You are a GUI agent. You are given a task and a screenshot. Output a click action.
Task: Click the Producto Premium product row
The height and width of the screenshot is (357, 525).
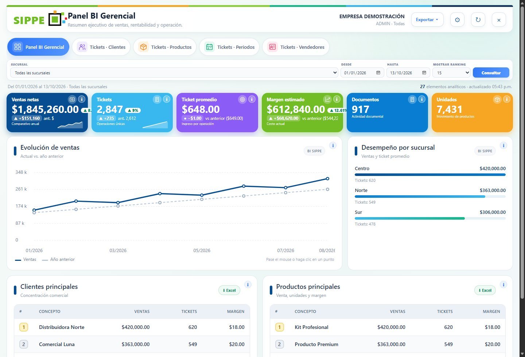[388, 344]
